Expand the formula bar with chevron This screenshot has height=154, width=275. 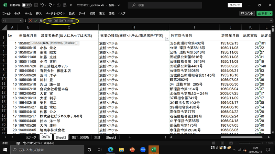pos(271,21)
